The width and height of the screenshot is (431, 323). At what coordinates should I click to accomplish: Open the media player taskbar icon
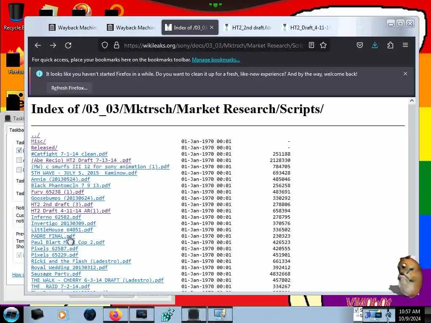62,315
